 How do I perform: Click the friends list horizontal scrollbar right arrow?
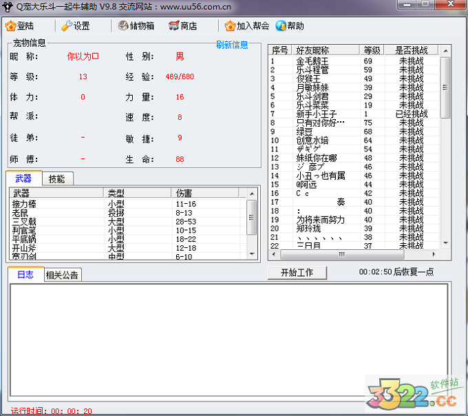(434, 254)
